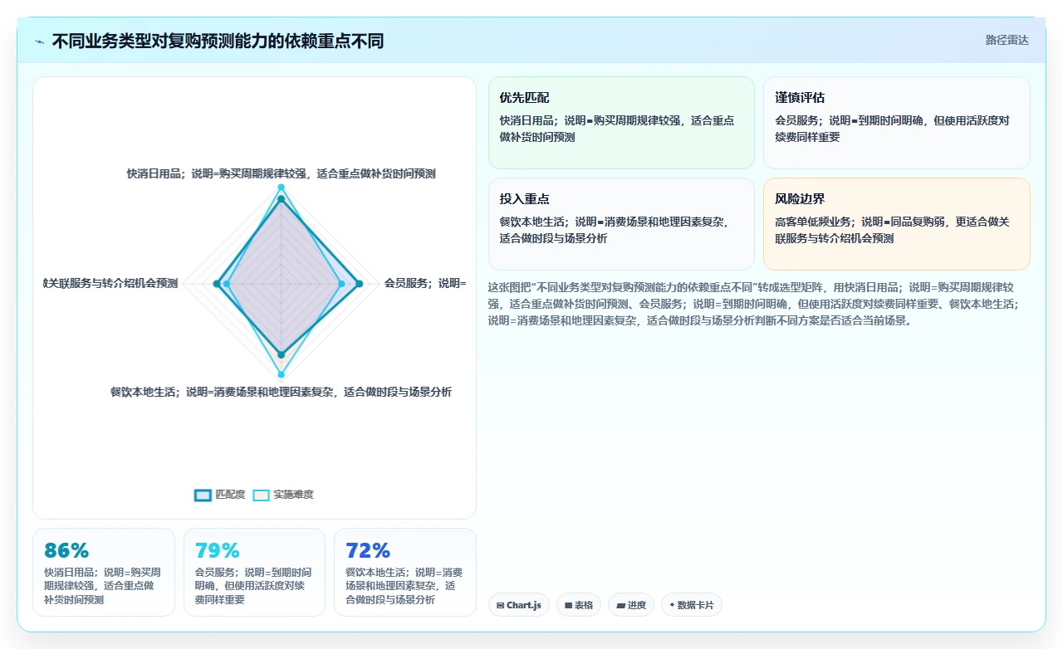1063x649 pixels.
Task: Click the radar axis label 会员服务；说明=
Action: (x=424, y=283)
